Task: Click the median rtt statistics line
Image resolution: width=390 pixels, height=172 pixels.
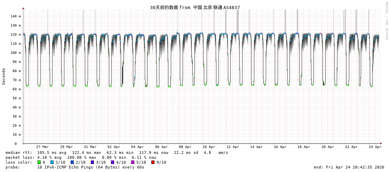Action: click(117, 153)
